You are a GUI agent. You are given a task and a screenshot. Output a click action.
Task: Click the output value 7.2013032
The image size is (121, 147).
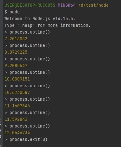coord(16,39)
